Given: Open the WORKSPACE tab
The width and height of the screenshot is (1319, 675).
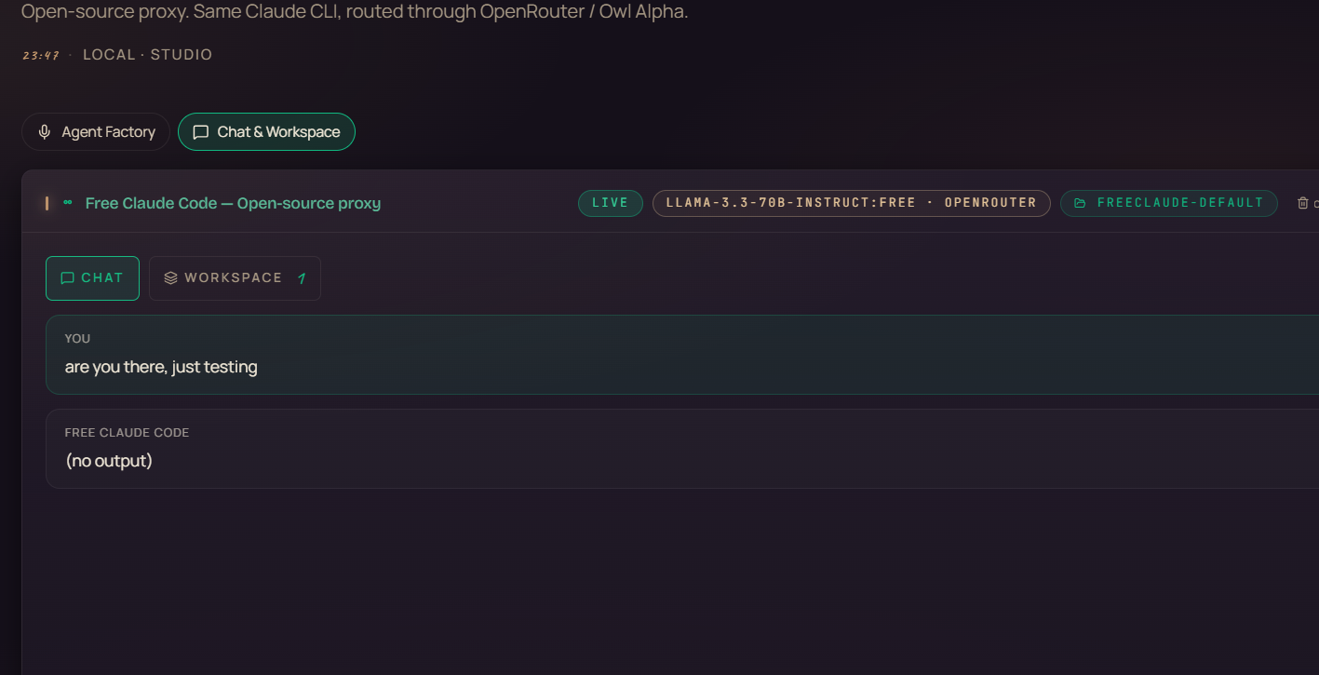Looking at the screenshot, I should point(235,278).
